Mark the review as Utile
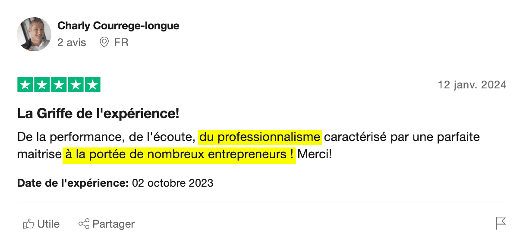523x238 pixels. (x=48, y=224)
